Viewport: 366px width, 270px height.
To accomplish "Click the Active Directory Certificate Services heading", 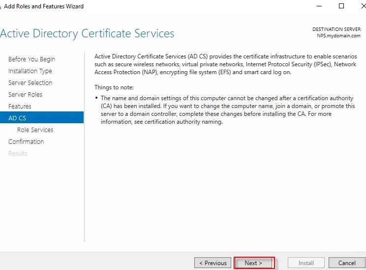I will (x=87, y=34).
